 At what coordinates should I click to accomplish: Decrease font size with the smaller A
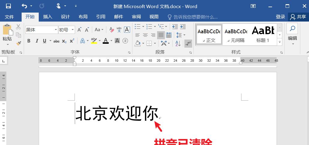pos(87,30)
